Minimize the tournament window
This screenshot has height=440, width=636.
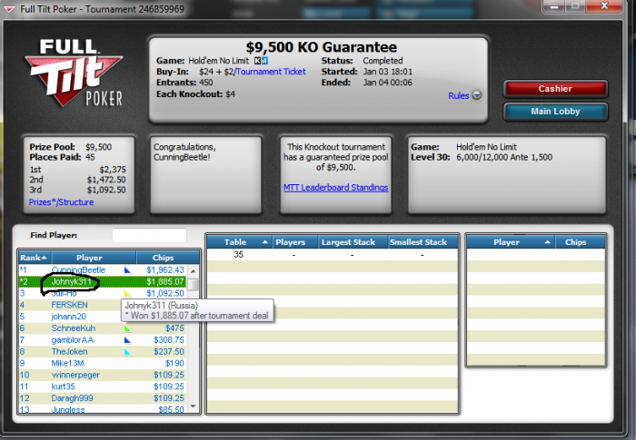click(553, 6)
